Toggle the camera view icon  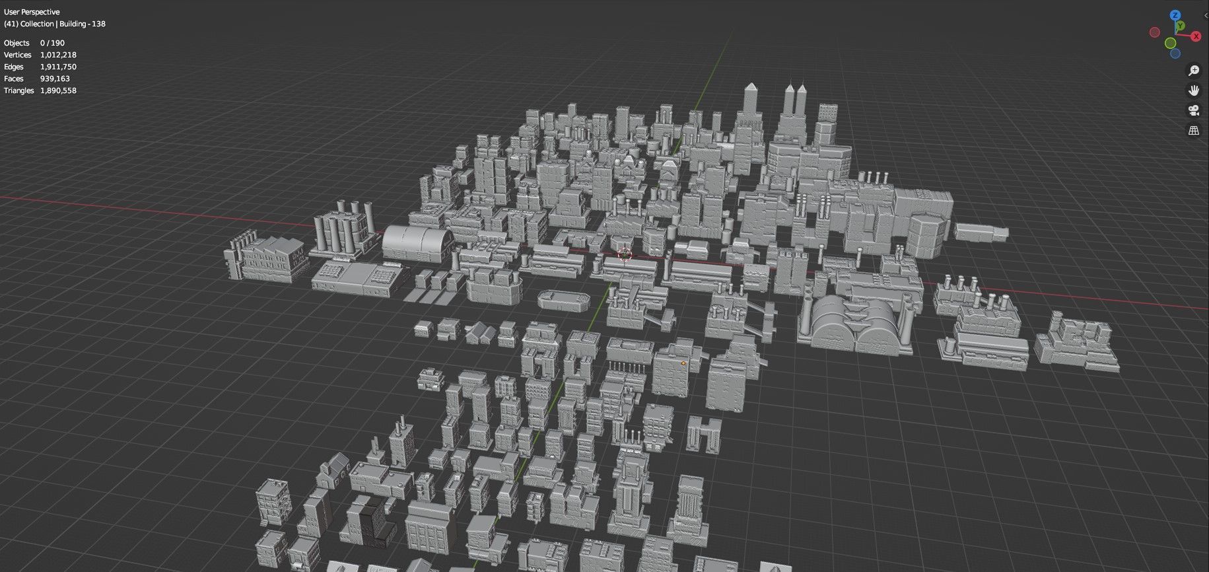[x=1194, y=110]
